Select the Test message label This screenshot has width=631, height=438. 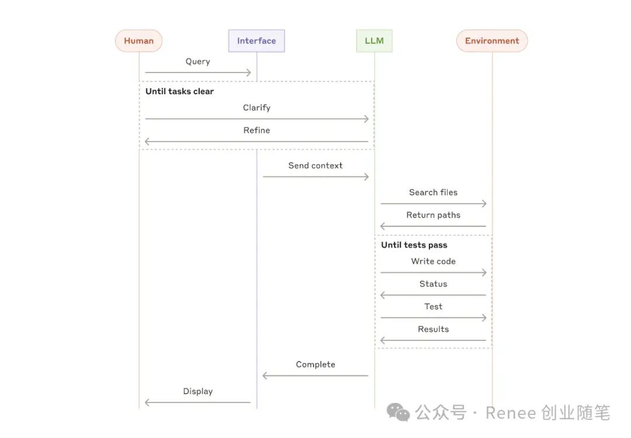click(433, 306)
